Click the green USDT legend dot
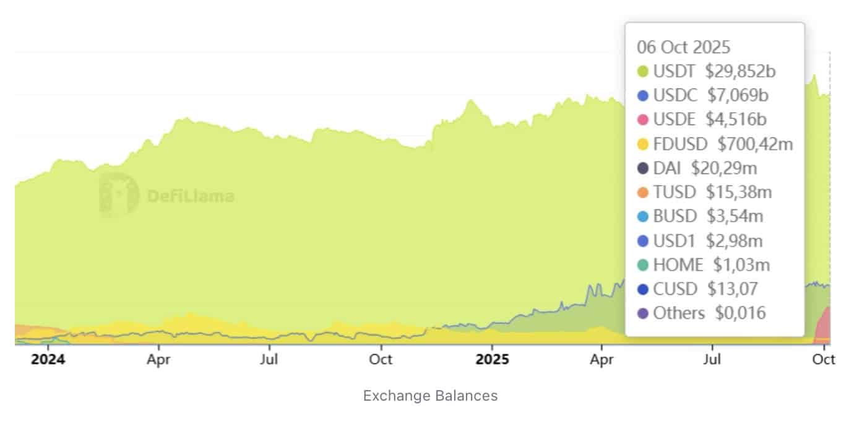The image size is (849, 431). 642,72
